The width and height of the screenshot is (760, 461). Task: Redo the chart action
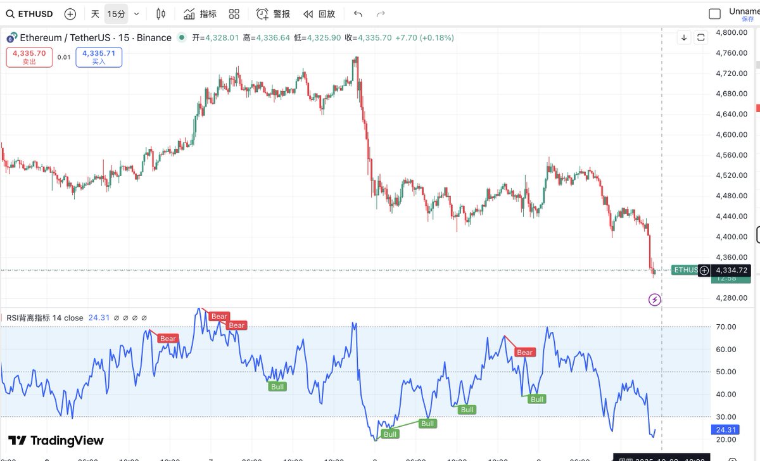[381, 14]
